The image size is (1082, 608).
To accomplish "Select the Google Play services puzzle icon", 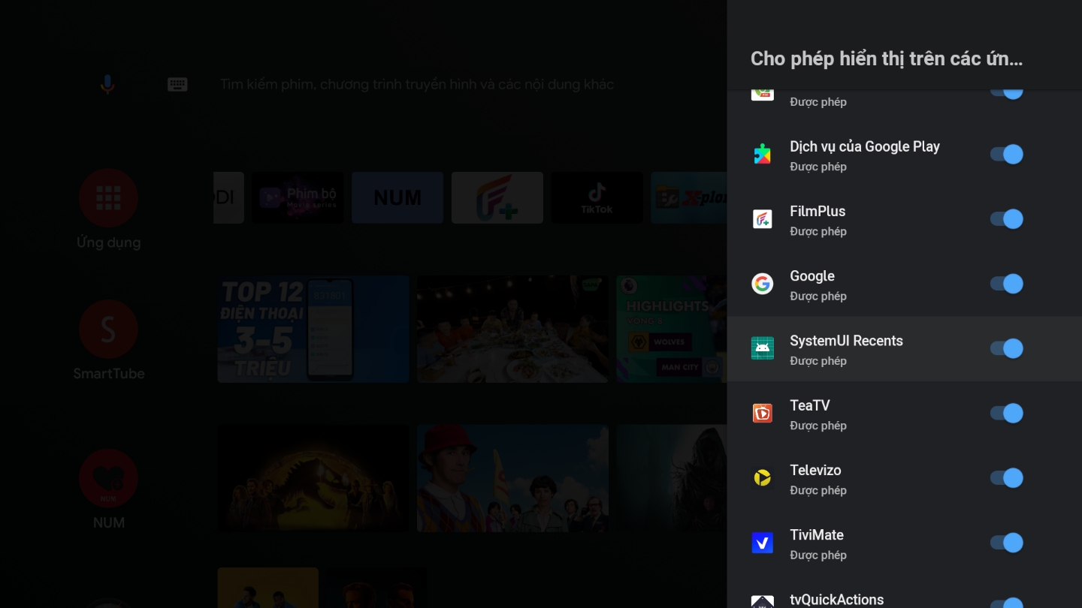I will (763, 154).
